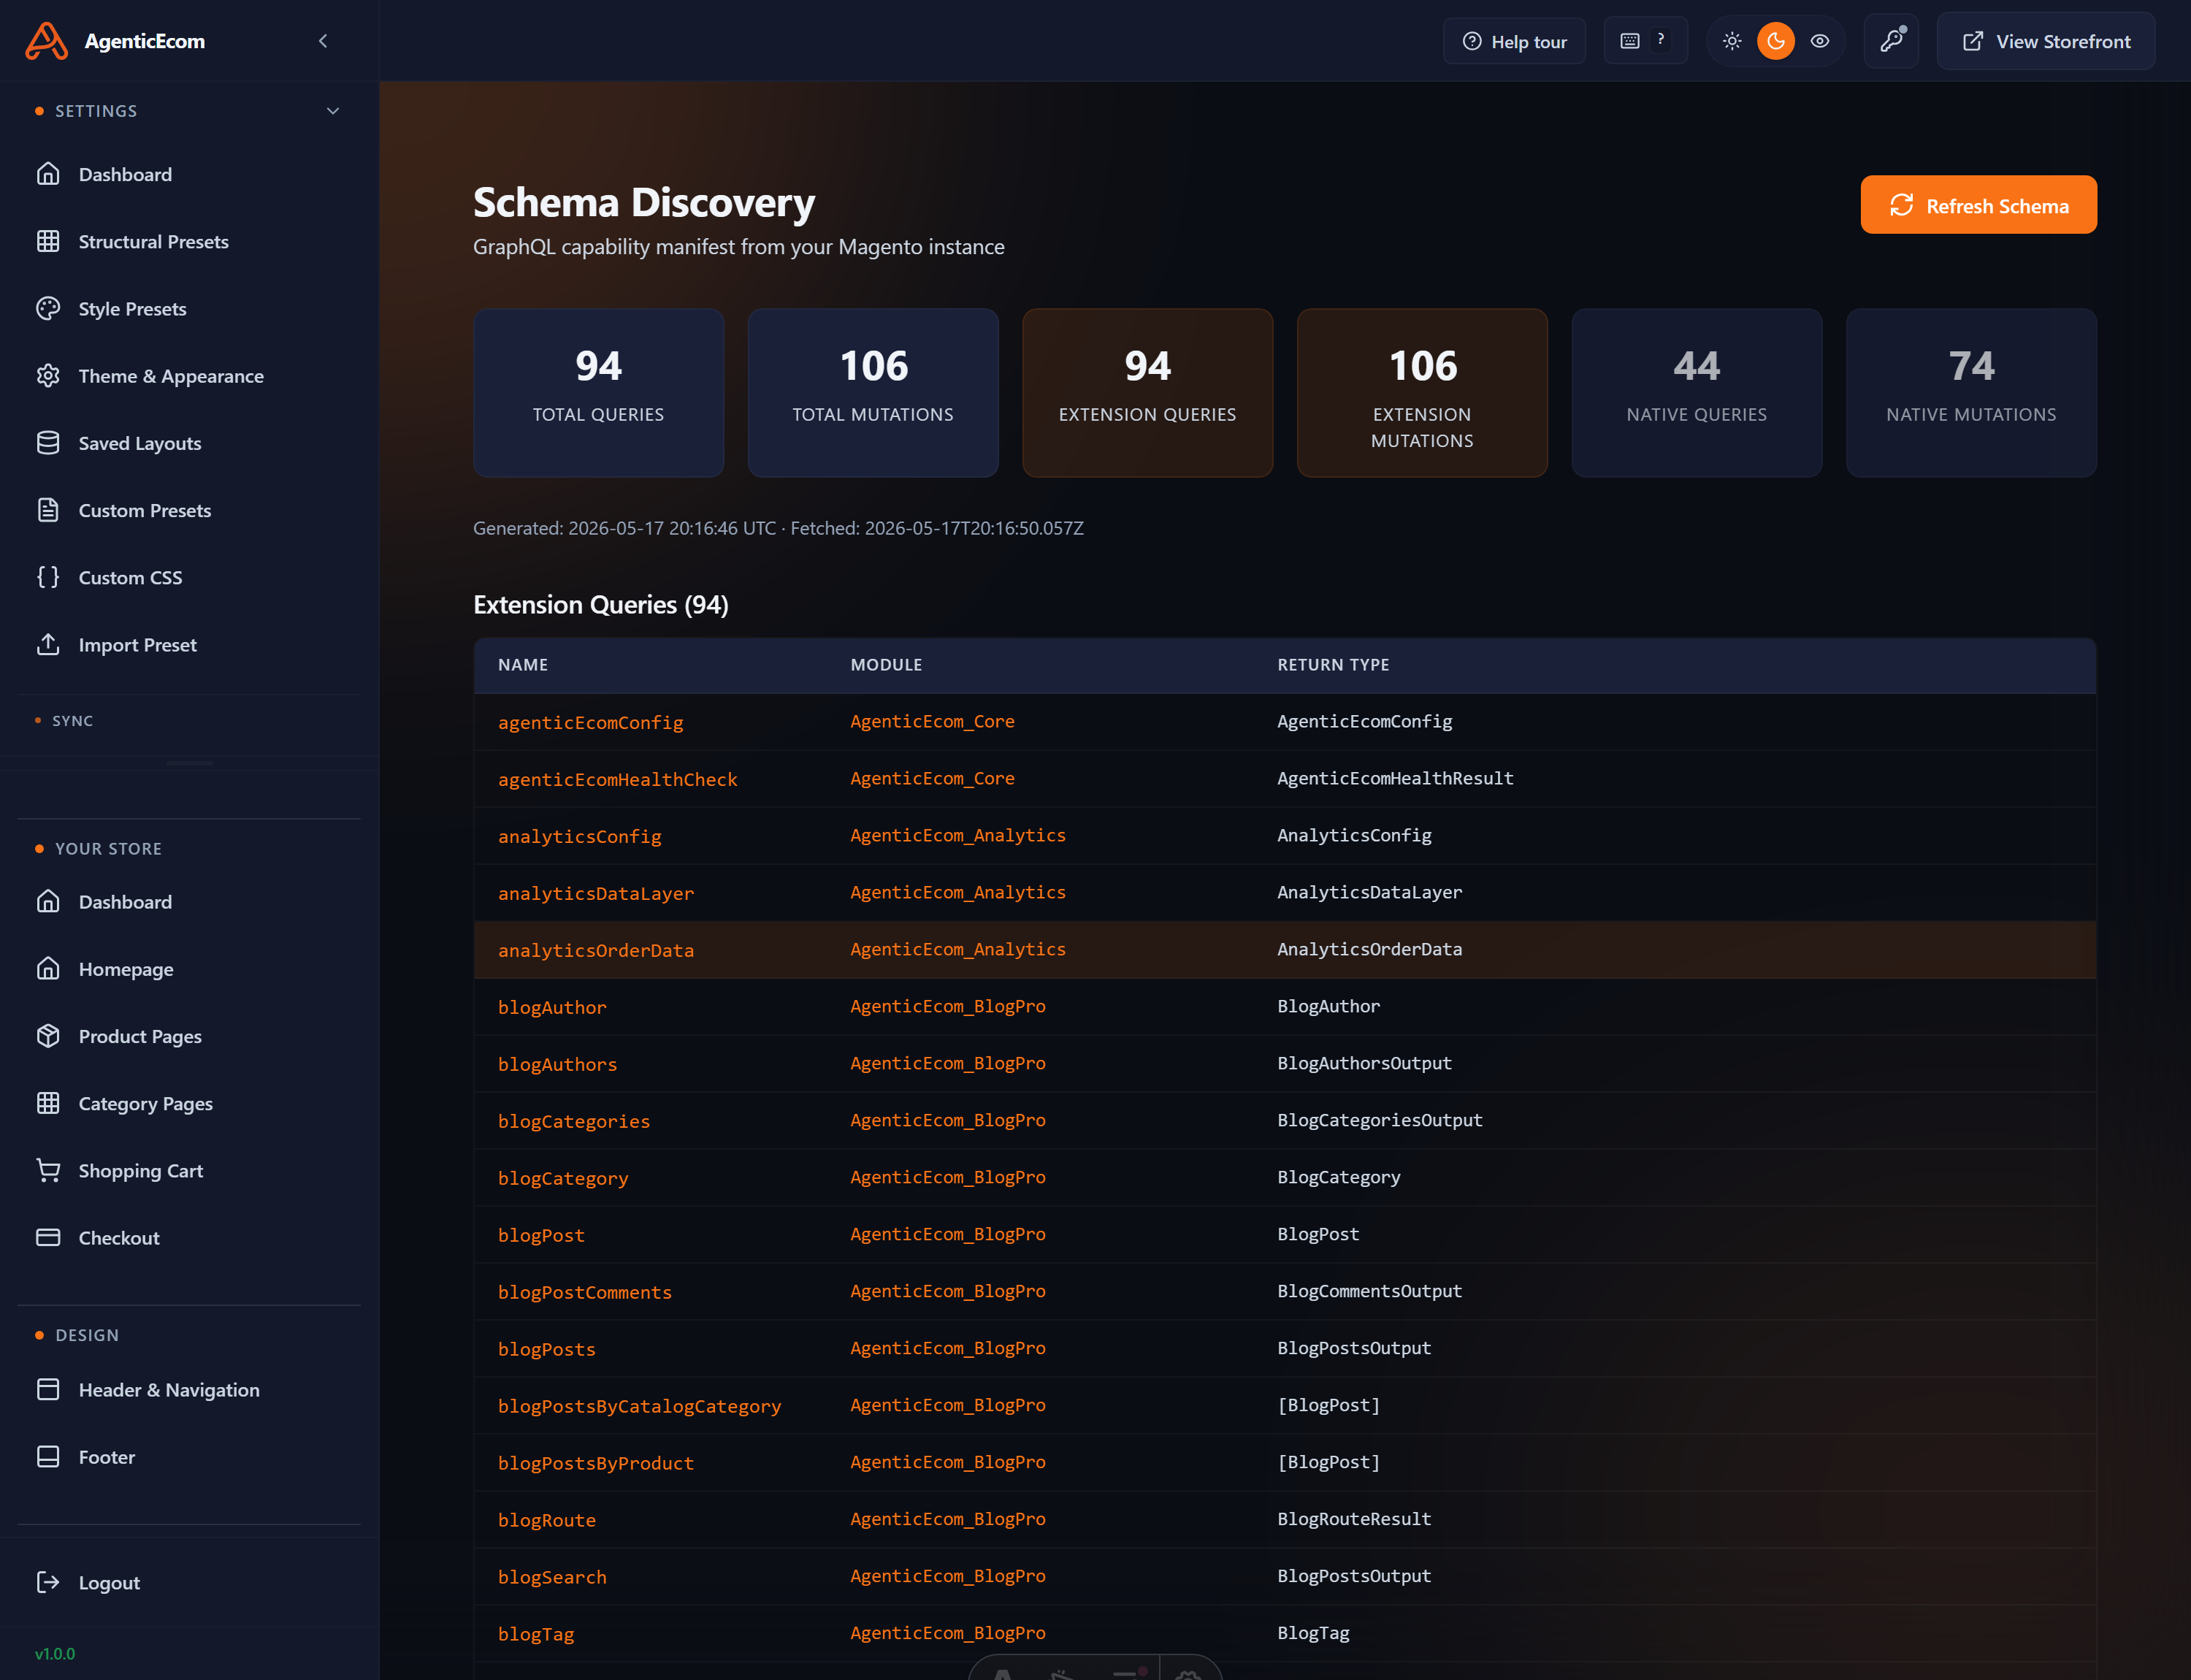Click Refresh Schema button
The height and width of the screenshot is (1680, 2191).
(x=1978, y=205)
